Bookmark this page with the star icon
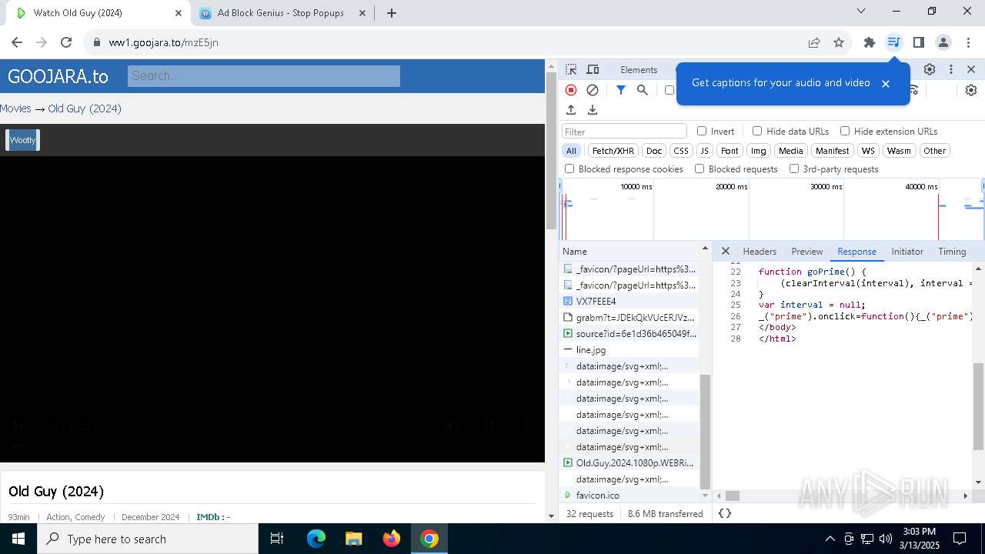 (839, 42)
